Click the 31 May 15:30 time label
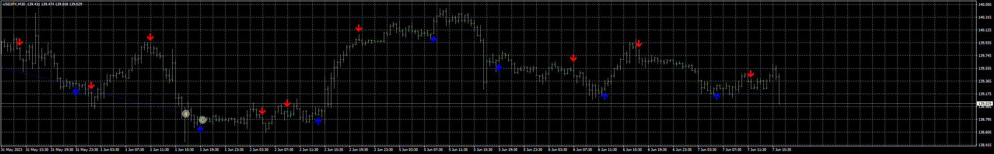This screenshot has width=994, height=154. tap(37, 150)
